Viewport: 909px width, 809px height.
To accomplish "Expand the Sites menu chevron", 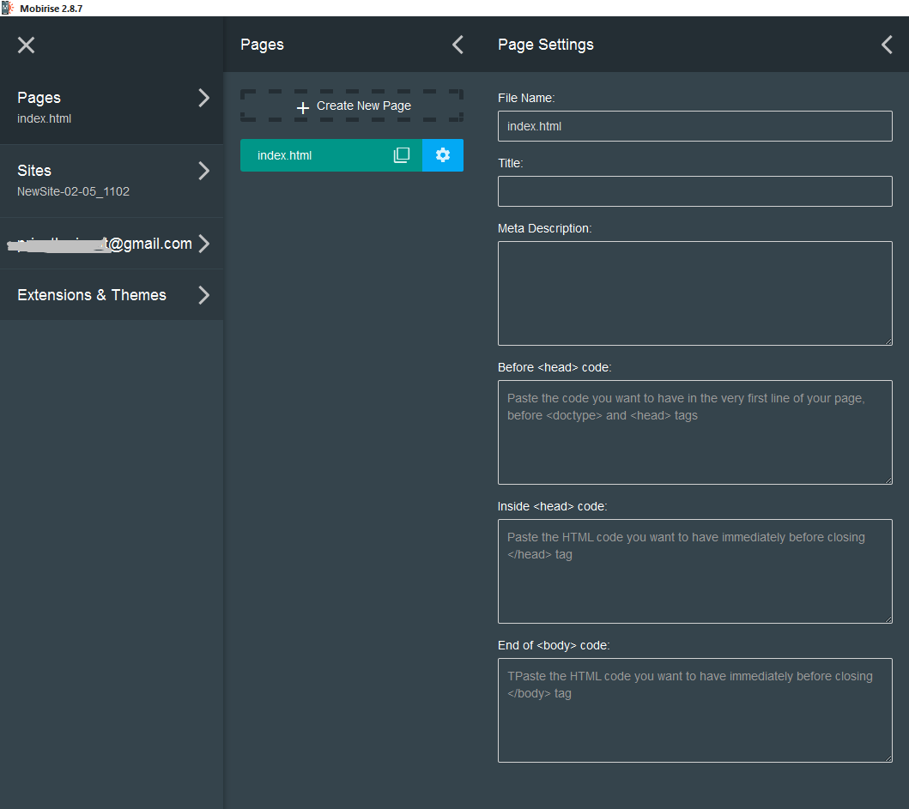I will (203, 171).
